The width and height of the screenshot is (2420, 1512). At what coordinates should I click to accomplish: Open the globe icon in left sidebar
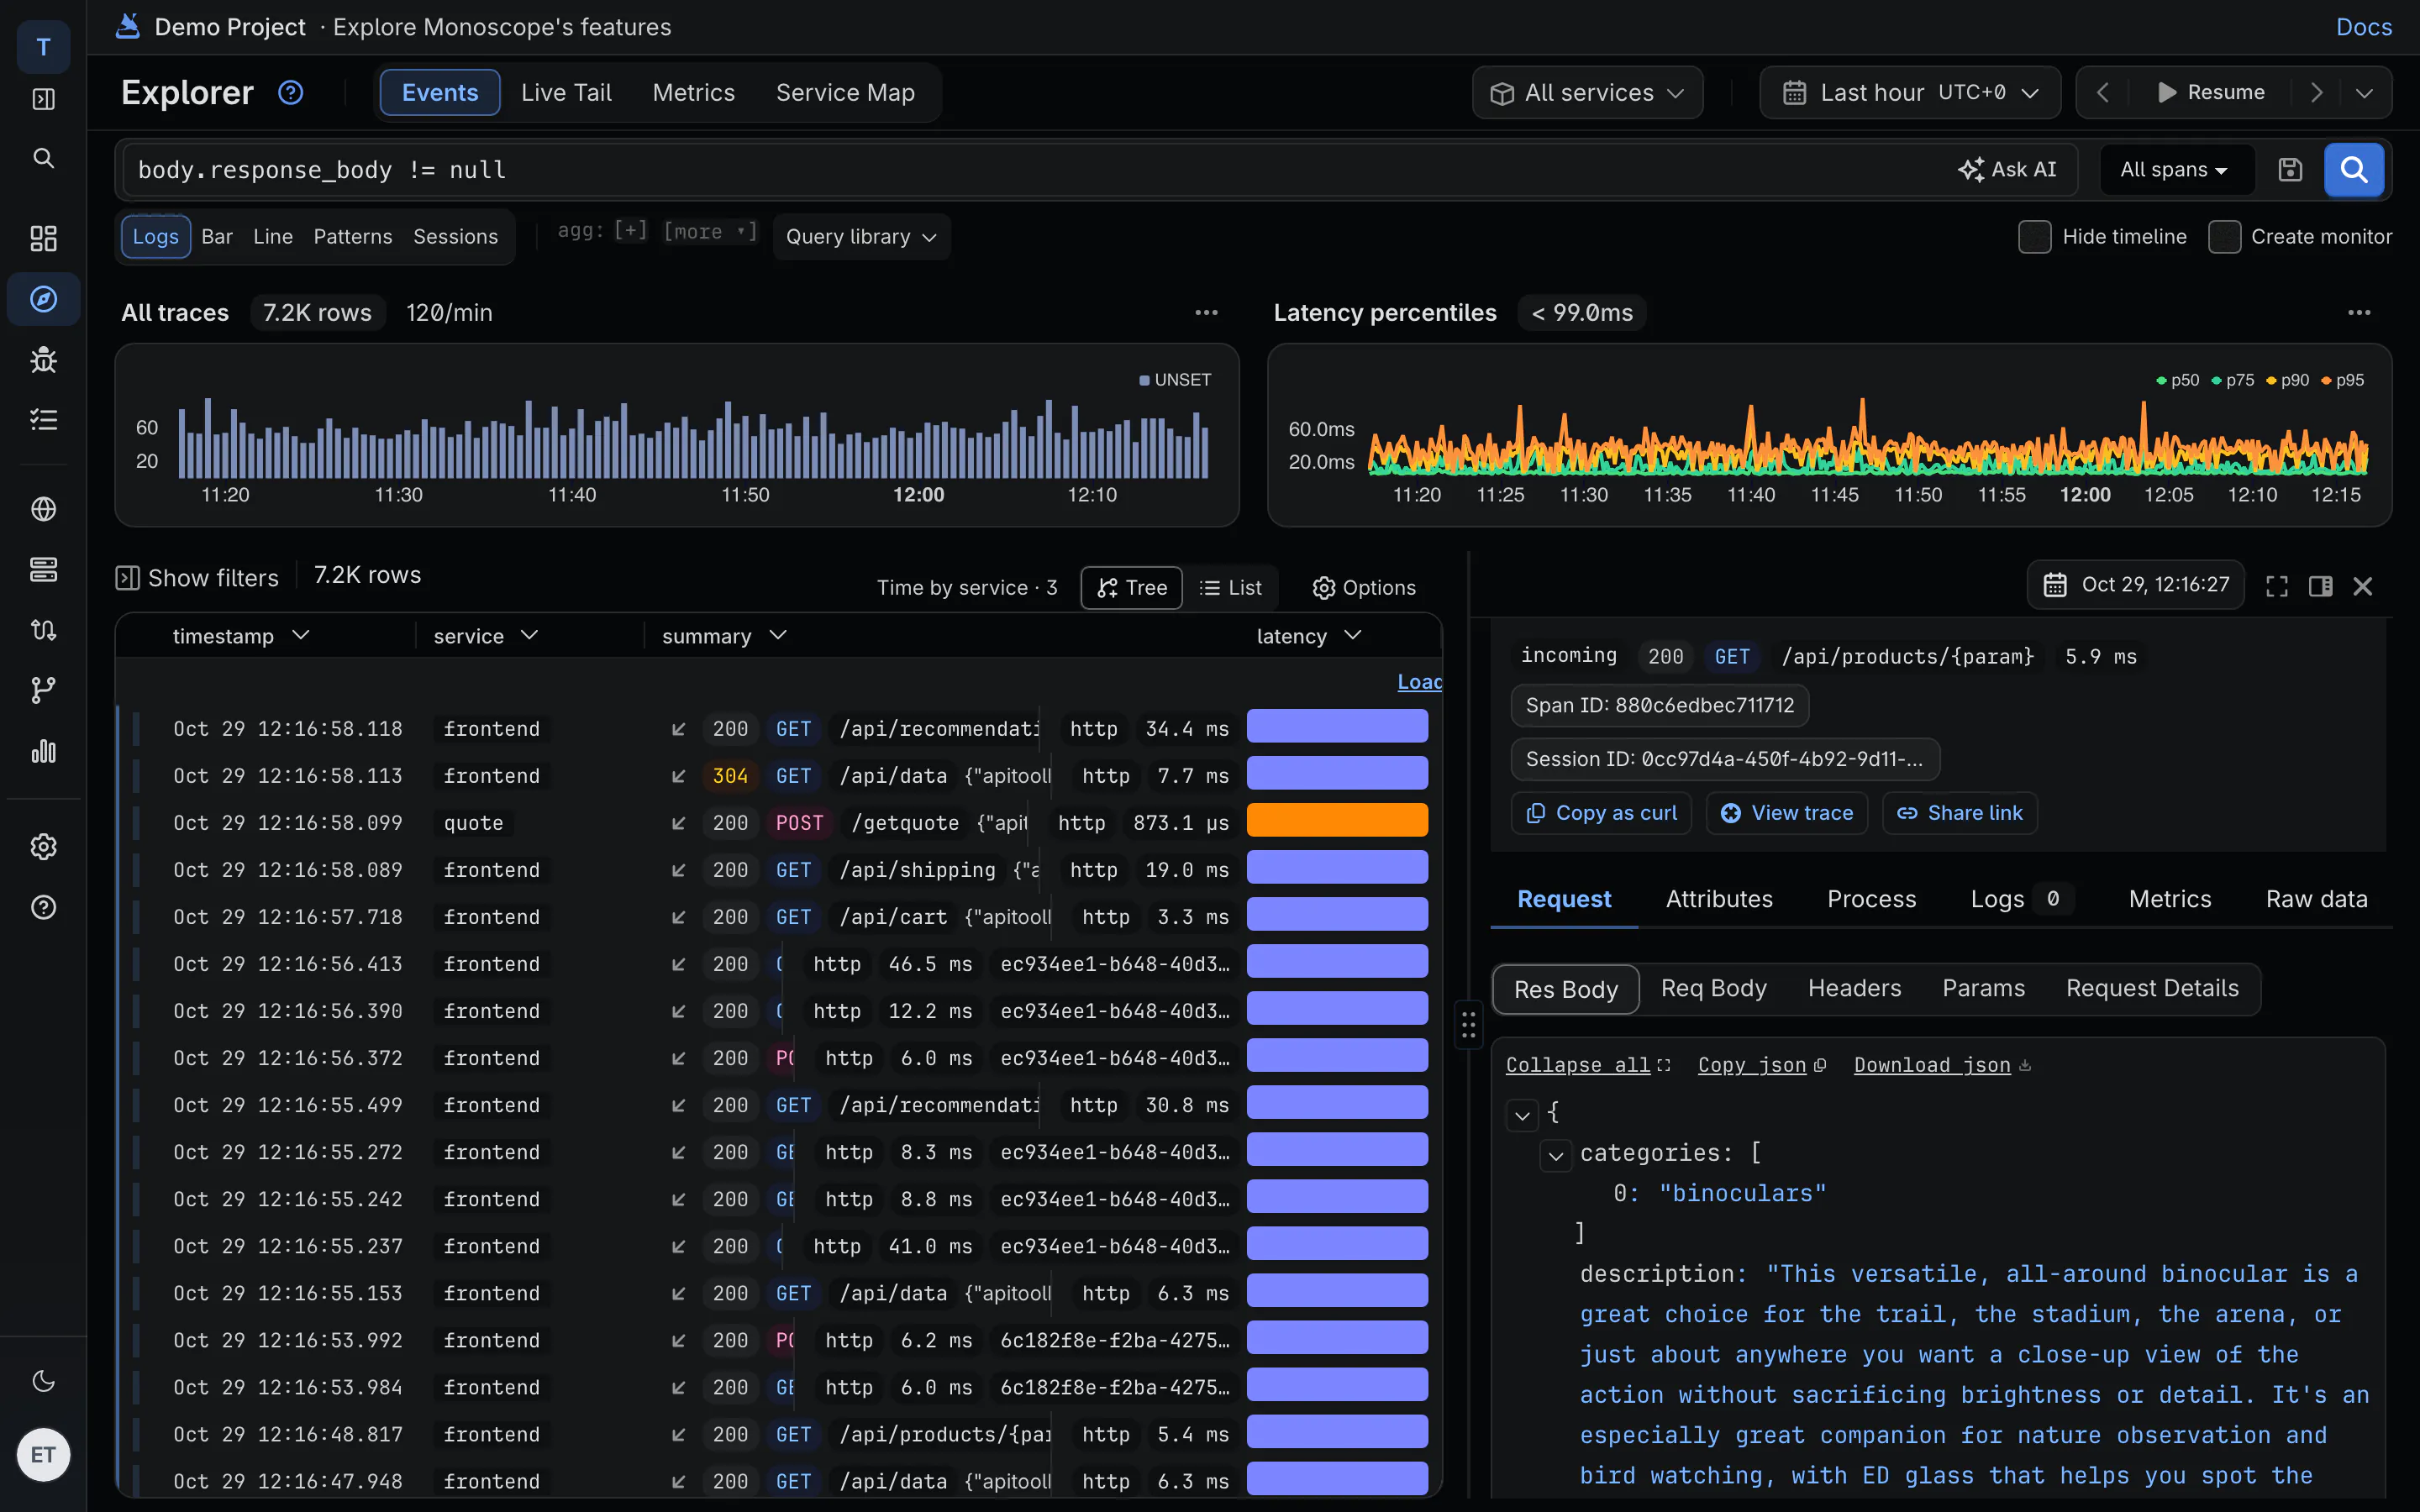[x=43, y=509]
